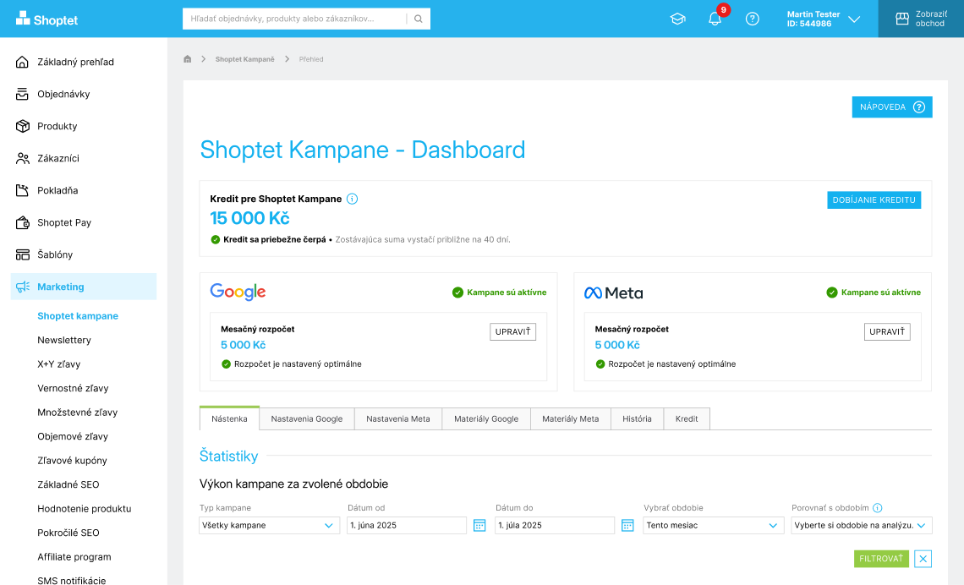The width and height of the screenshot is (964, 585).
Task: Open Affiliate program submenu item
Action: click(x=74, y=557)
